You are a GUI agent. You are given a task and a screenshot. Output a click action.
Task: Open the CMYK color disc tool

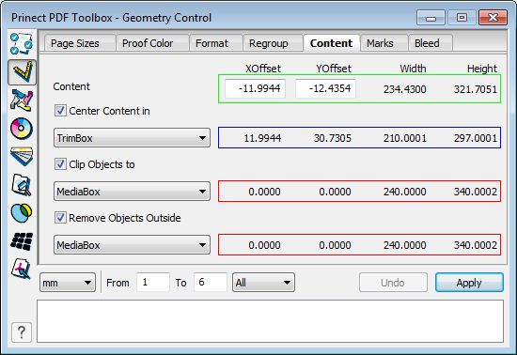click(22, 128)
